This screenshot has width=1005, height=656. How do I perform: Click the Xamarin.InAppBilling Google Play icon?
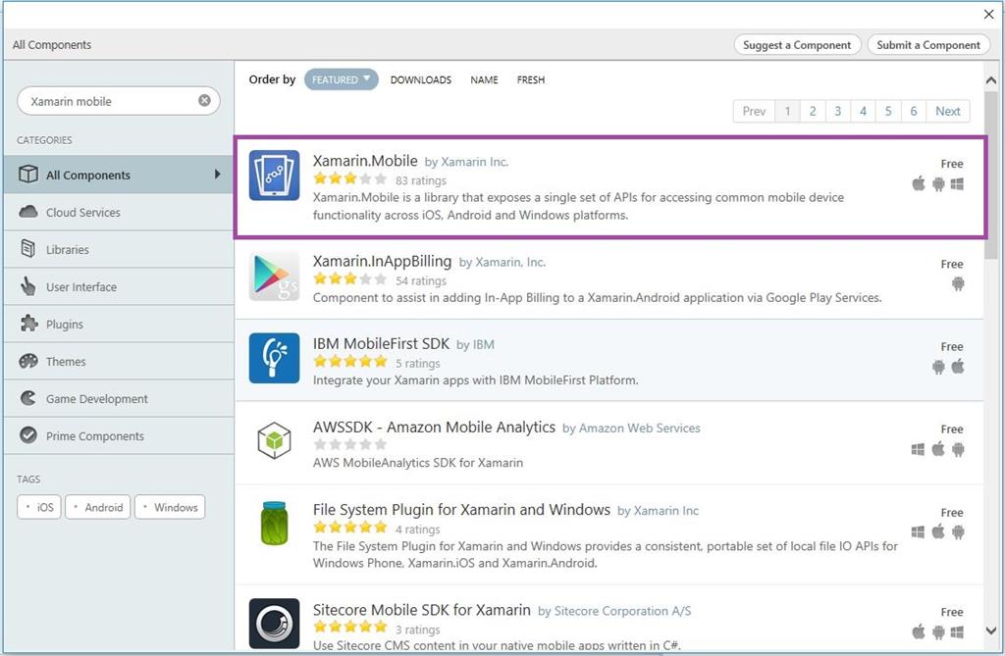pyautogui.click(x=274, y=277)
